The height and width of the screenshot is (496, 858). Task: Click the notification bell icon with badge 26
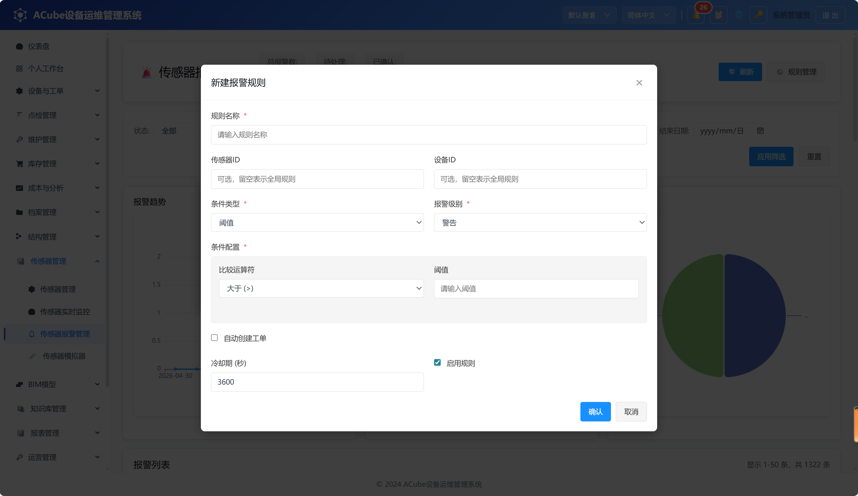(x=696, y=15)
